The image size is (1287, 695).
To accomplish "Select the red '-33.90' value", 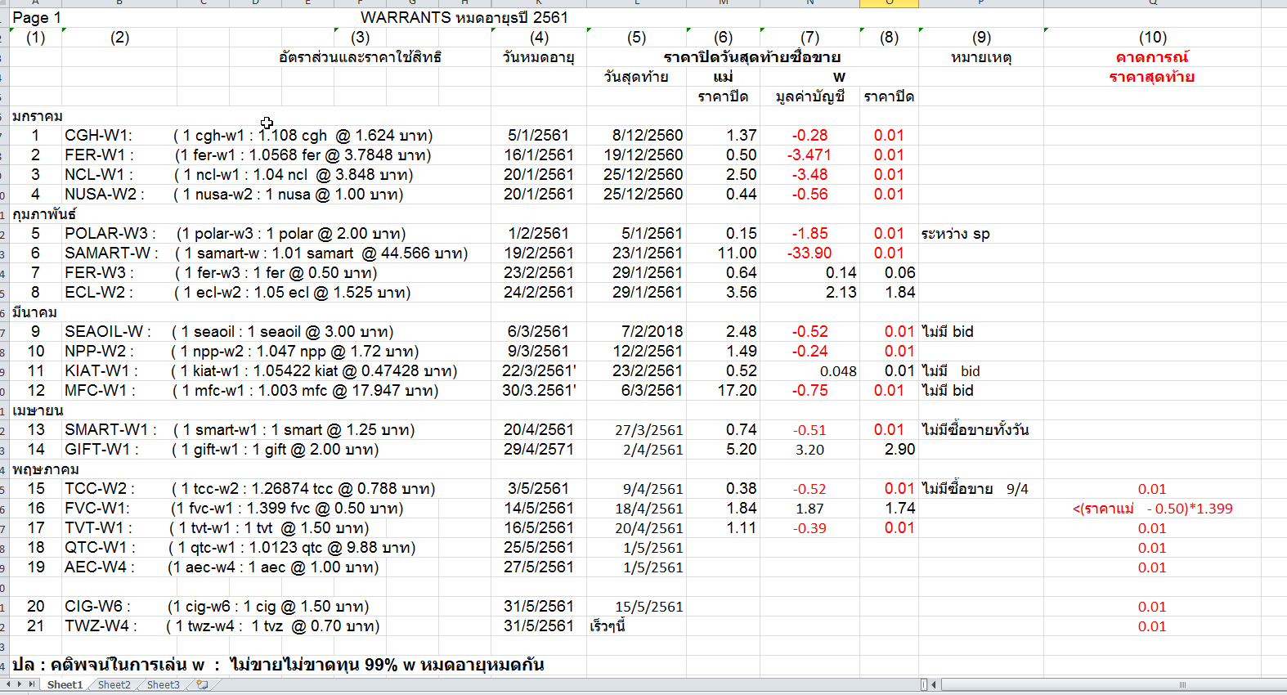I will click(x=809, y=253).
